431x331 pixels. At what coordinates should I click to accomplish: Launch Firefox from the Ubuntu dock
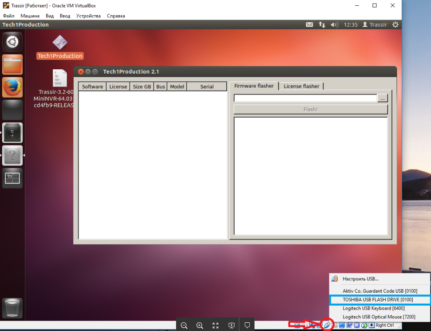(12, 88)
